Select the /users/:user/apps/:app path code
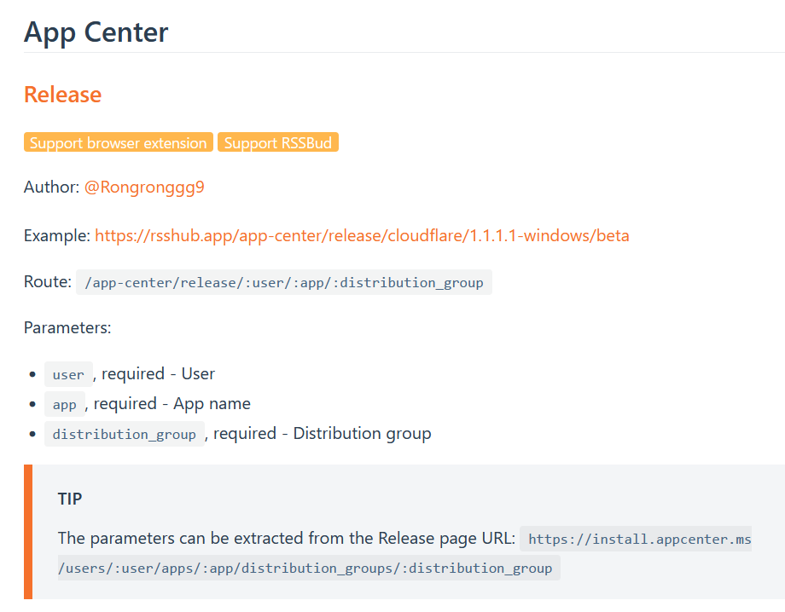The width and height of the screenshot is (785, 612). [x=309, y=568]
